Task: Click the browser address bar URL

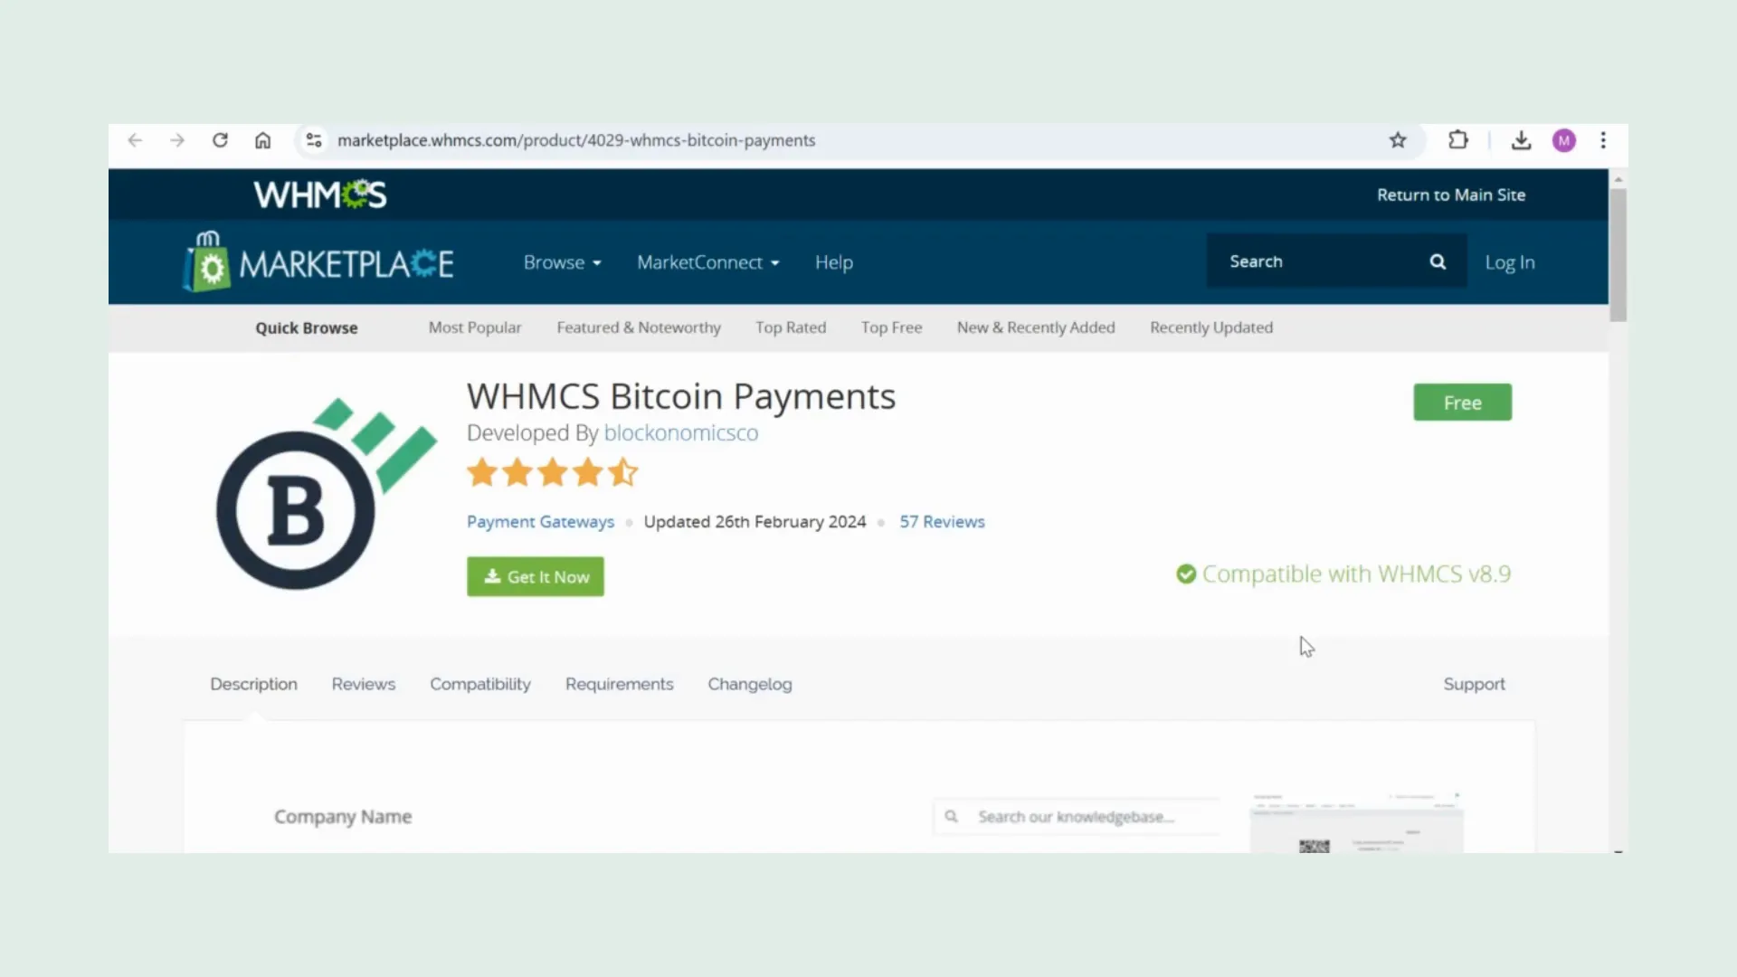Action: [576, 140]
